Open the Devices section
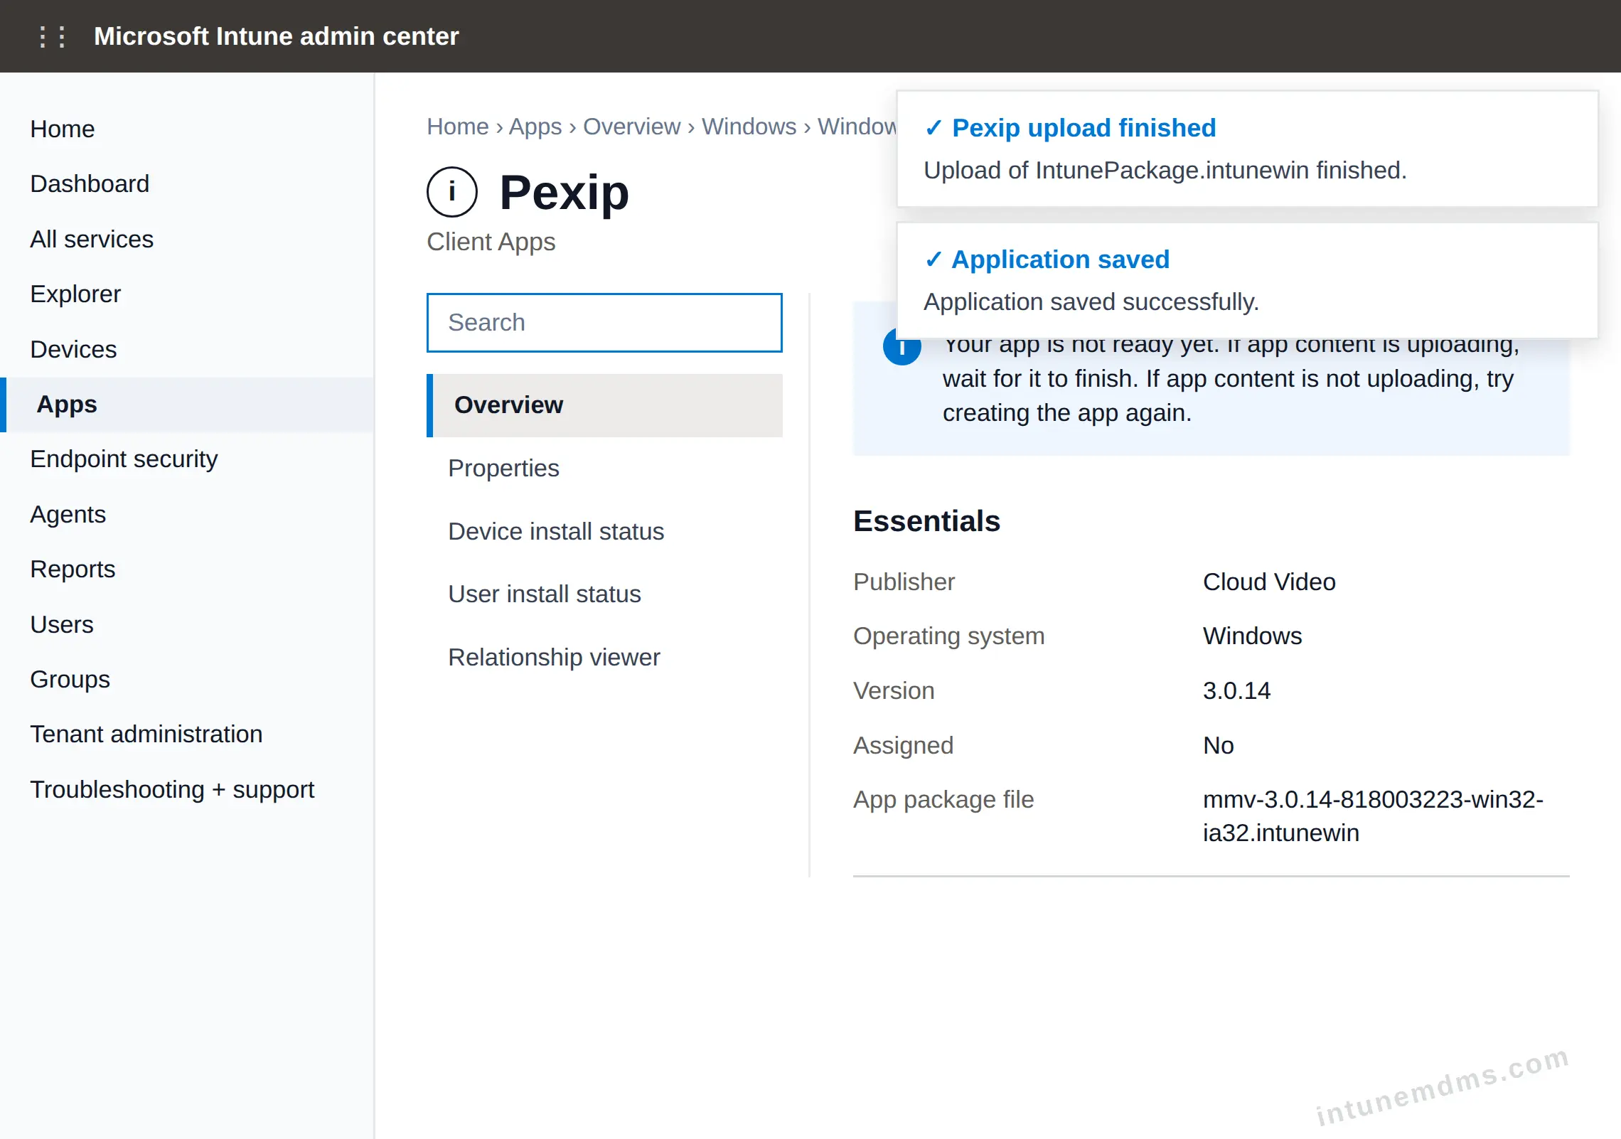The height and width of the screenshot is (1139, 1621). click(x=73, y=349)
